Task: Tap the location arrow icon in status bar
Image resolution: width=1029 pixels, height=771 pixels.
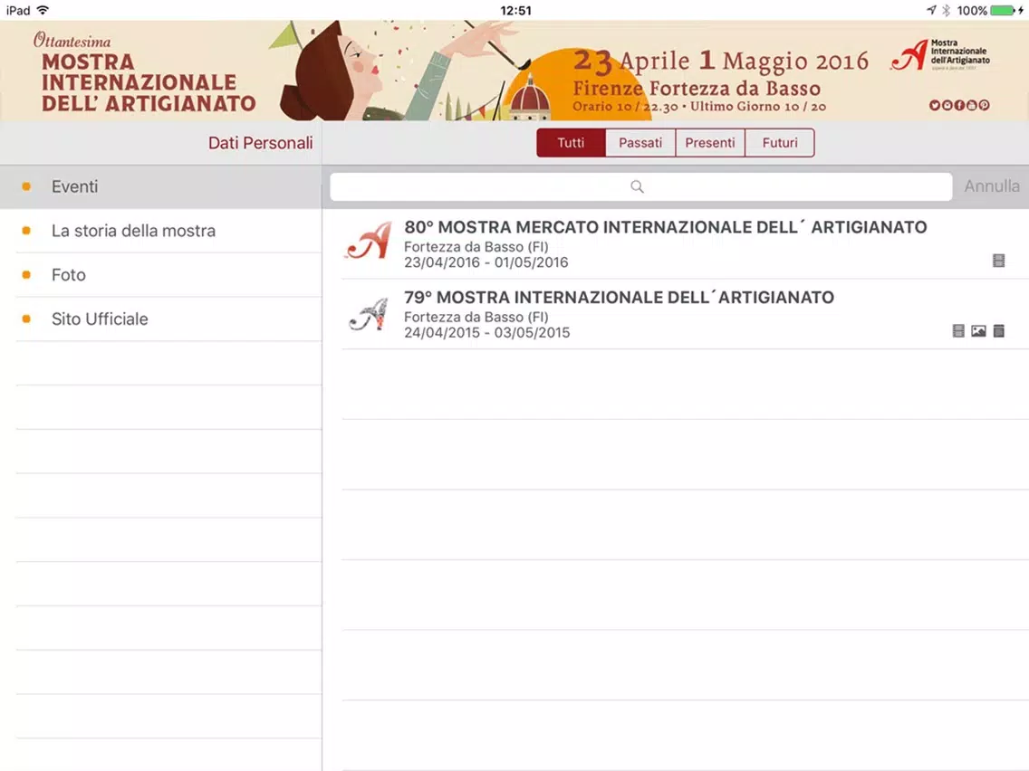Action: [x=931, y=10]
